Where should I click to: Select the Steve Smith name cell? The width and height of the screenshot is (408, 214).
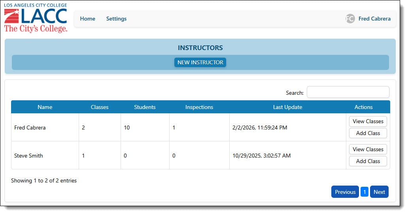[x=28, y=156]
